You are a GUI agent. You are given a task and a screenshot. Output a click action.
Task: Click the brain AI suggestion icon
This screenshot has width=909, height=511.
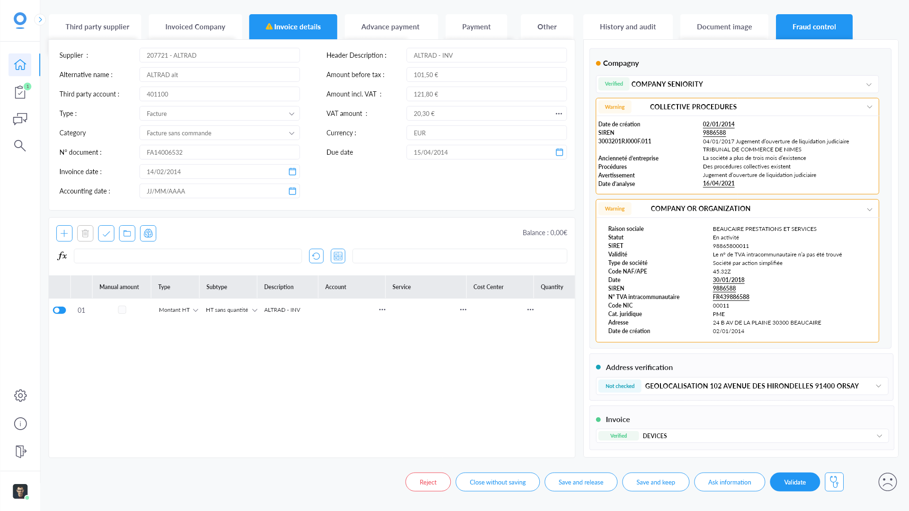coord(148,233)
